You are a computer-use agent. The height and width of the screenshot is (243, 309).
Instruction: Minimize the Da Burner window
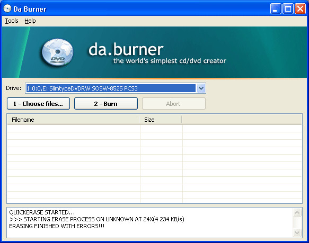pyautogui.click(x=276, y=9)
